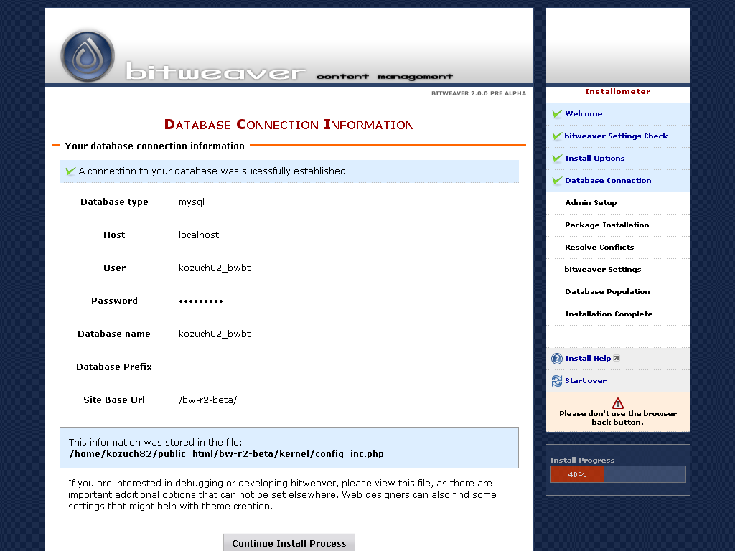This screenshot has width=735, height=551.
Task: Click the bitweaver wordmark in header
Action: coord(215,71)
